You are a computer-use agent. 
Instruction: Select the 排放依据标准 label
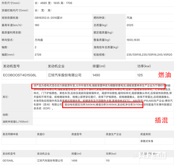pos(10,18)
